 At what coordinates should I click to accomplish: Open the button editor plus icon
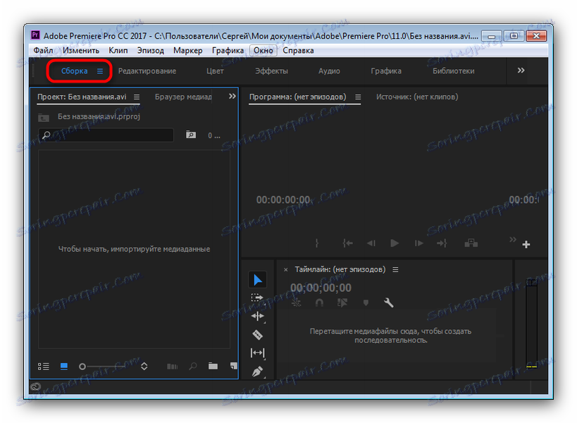pos(526,245)
